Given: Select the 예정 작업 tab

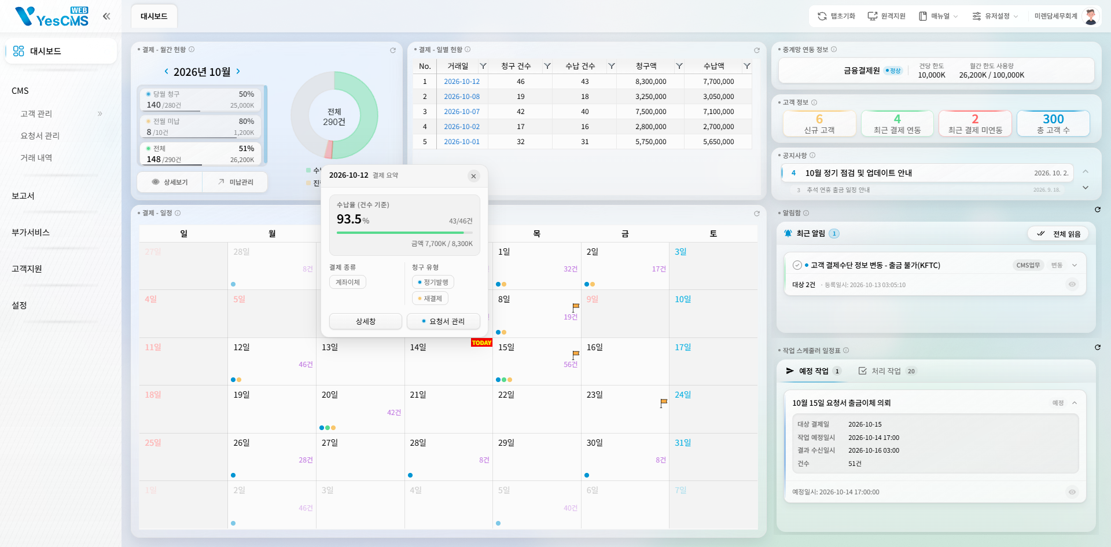Looking at the screenshot, I should click(x=813, y=371).
